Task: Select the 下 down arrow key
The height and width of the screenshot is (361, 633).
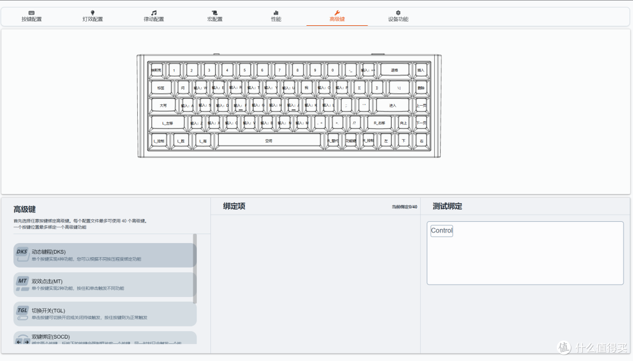Action: 403,141
